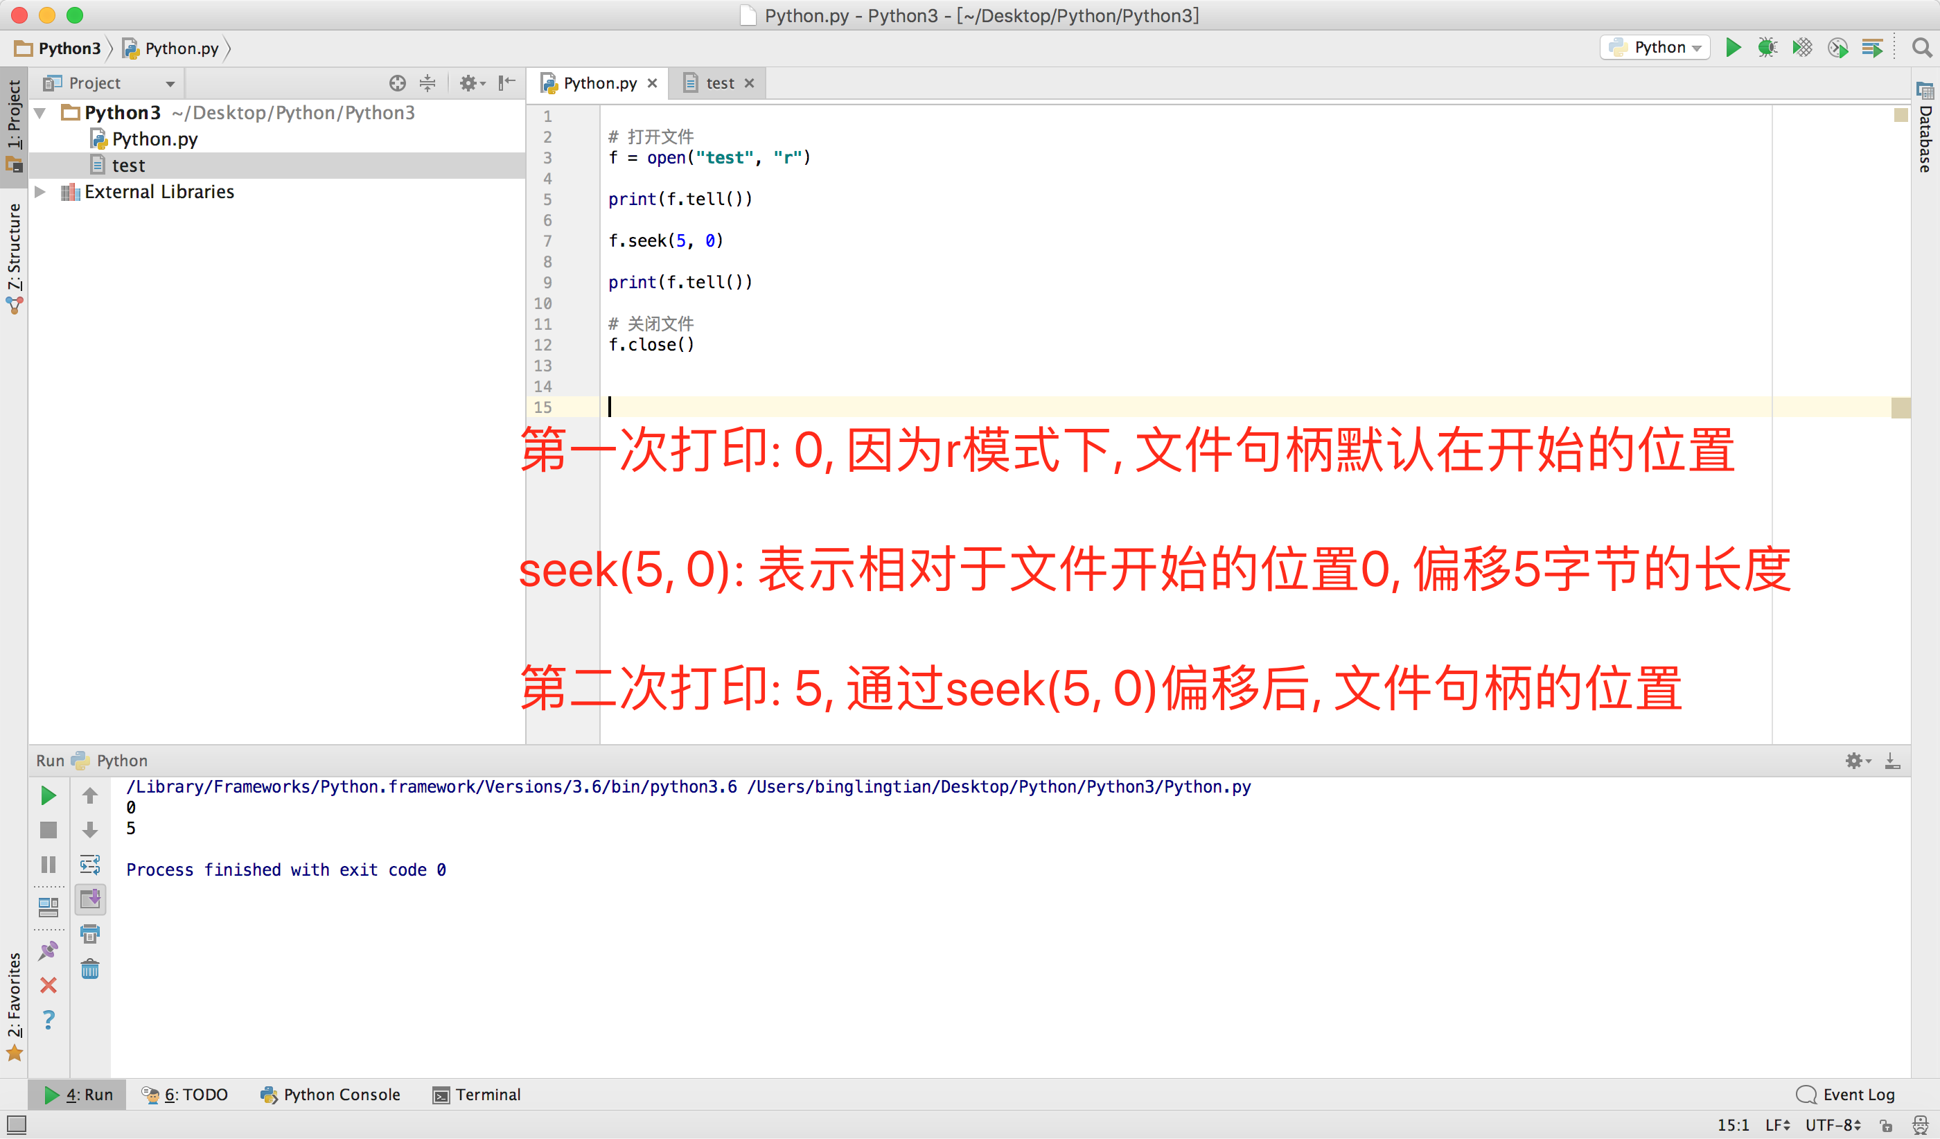The width and height of the screenshot is (1940, 1139).
Task: Open Python Console tool window
Action: (x=331, y=1095)
